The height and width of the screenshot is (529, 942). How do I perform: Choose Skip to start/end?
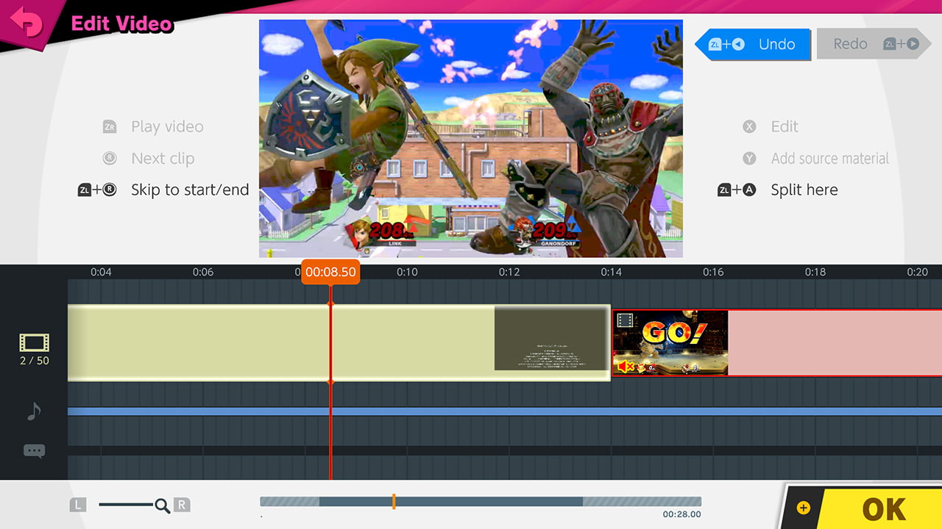[190, 190]
